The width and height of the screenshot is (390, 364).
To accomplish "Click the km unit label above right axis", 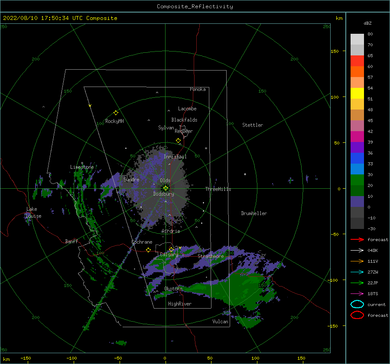I will 339,18.
